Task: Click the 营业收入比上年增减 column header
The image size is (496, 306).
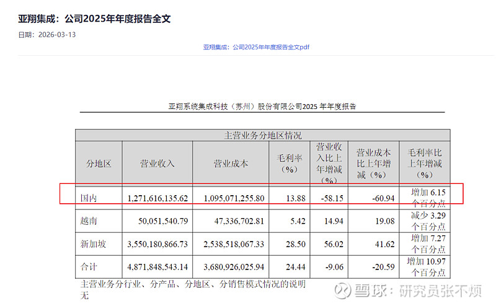Action: click(329, 163)
